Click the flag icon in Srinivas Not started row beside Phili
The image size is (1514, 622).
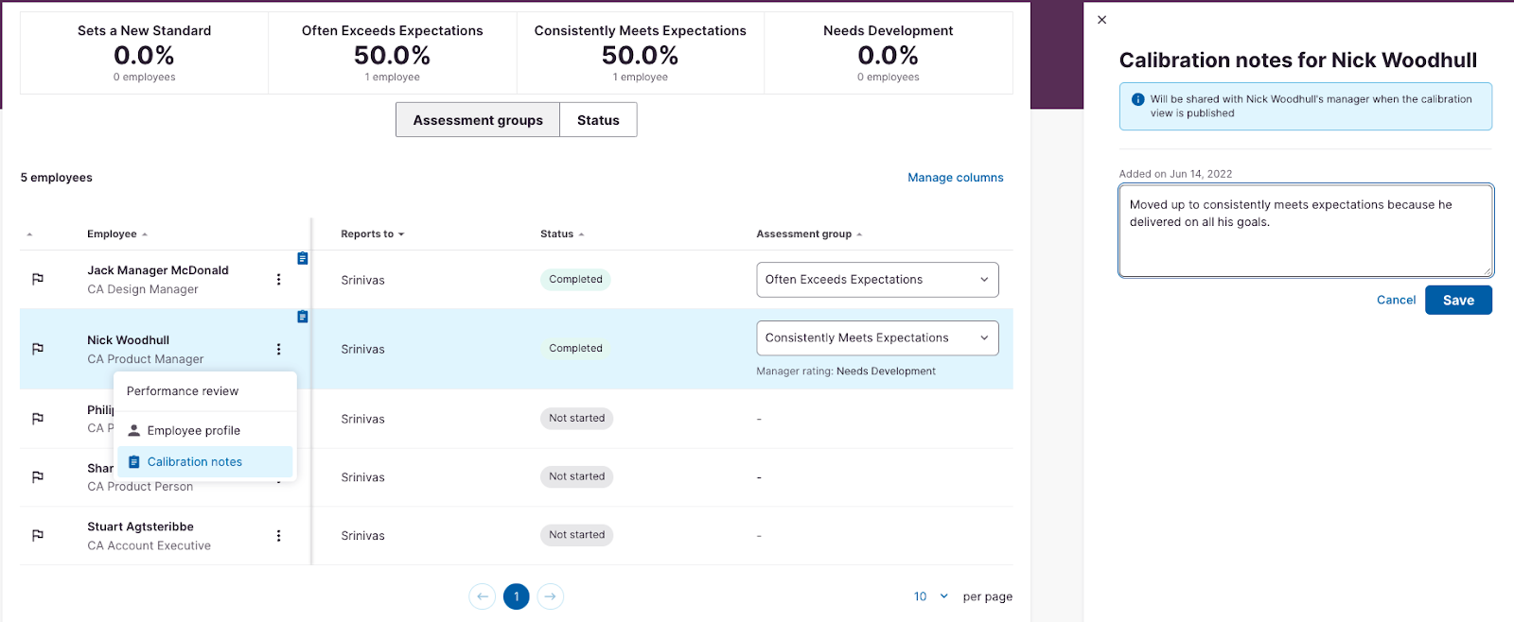pos(38,419)
